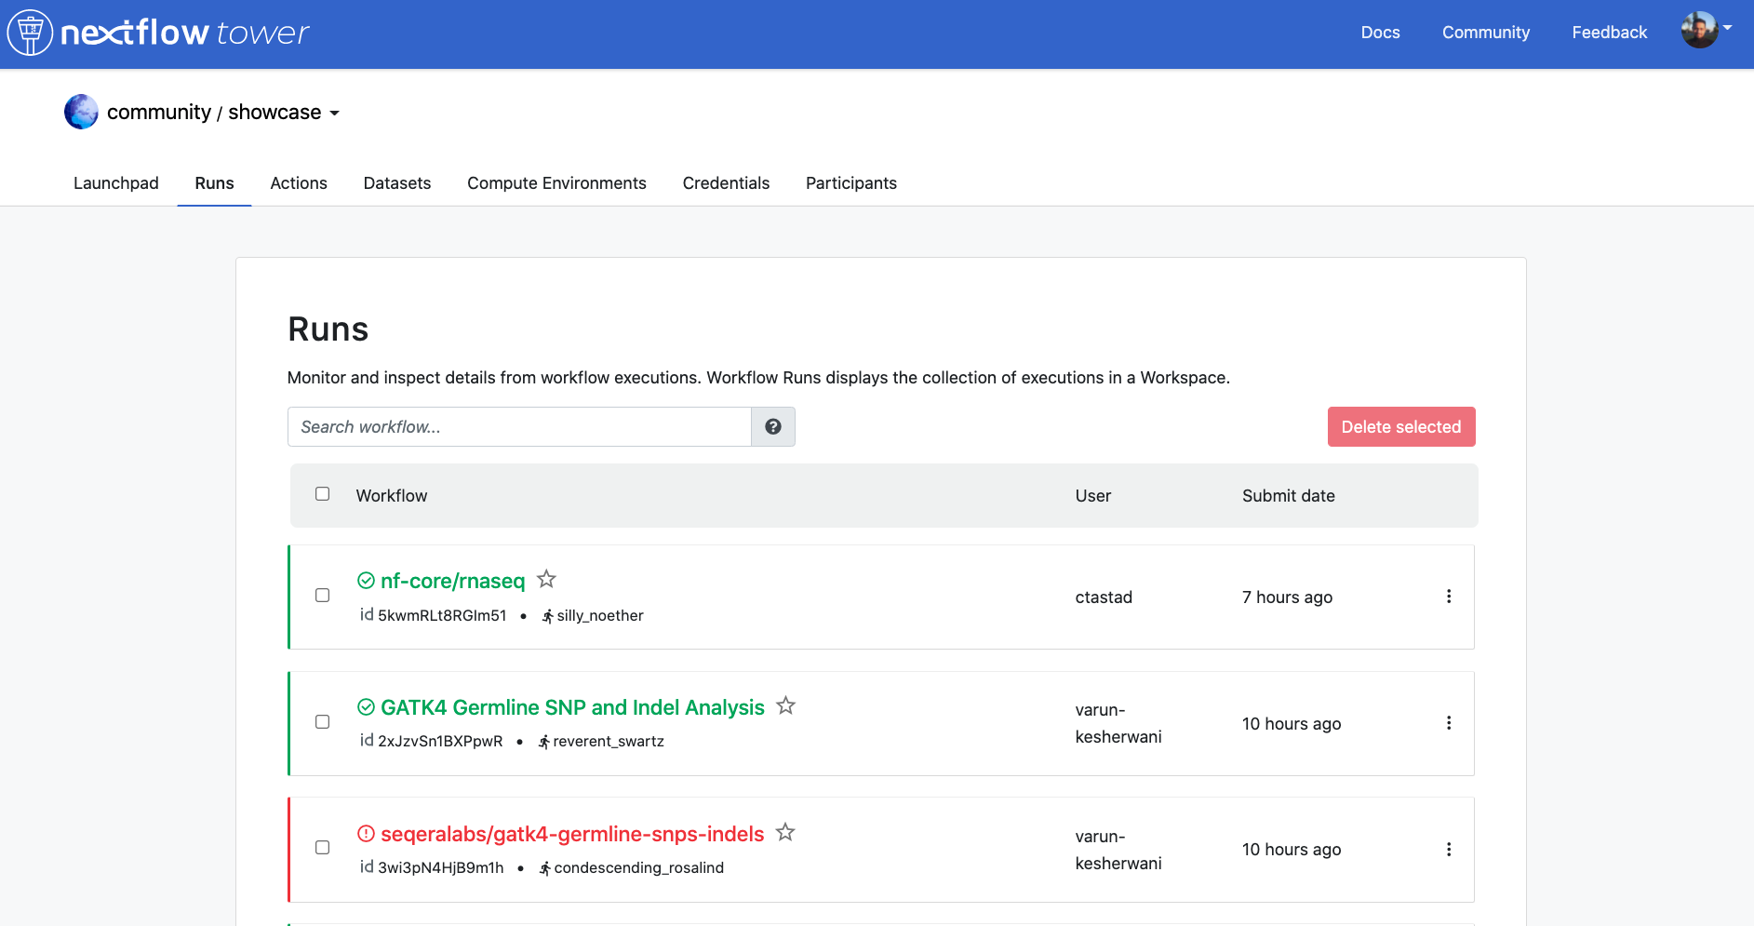Screen dimensions: 1754x926
Task: Click the User column header
Action: (1093, 496)
